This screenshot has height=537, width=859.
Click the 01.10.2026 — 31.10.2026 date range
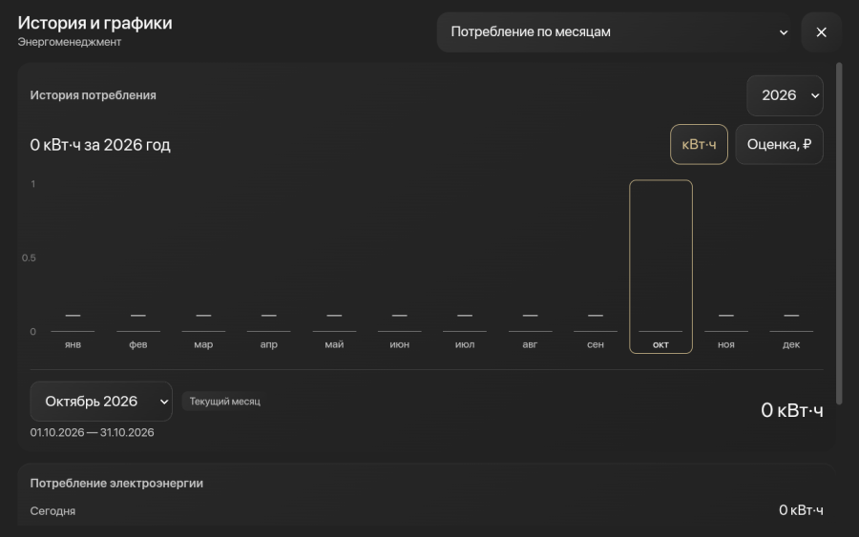pos(92,432)
